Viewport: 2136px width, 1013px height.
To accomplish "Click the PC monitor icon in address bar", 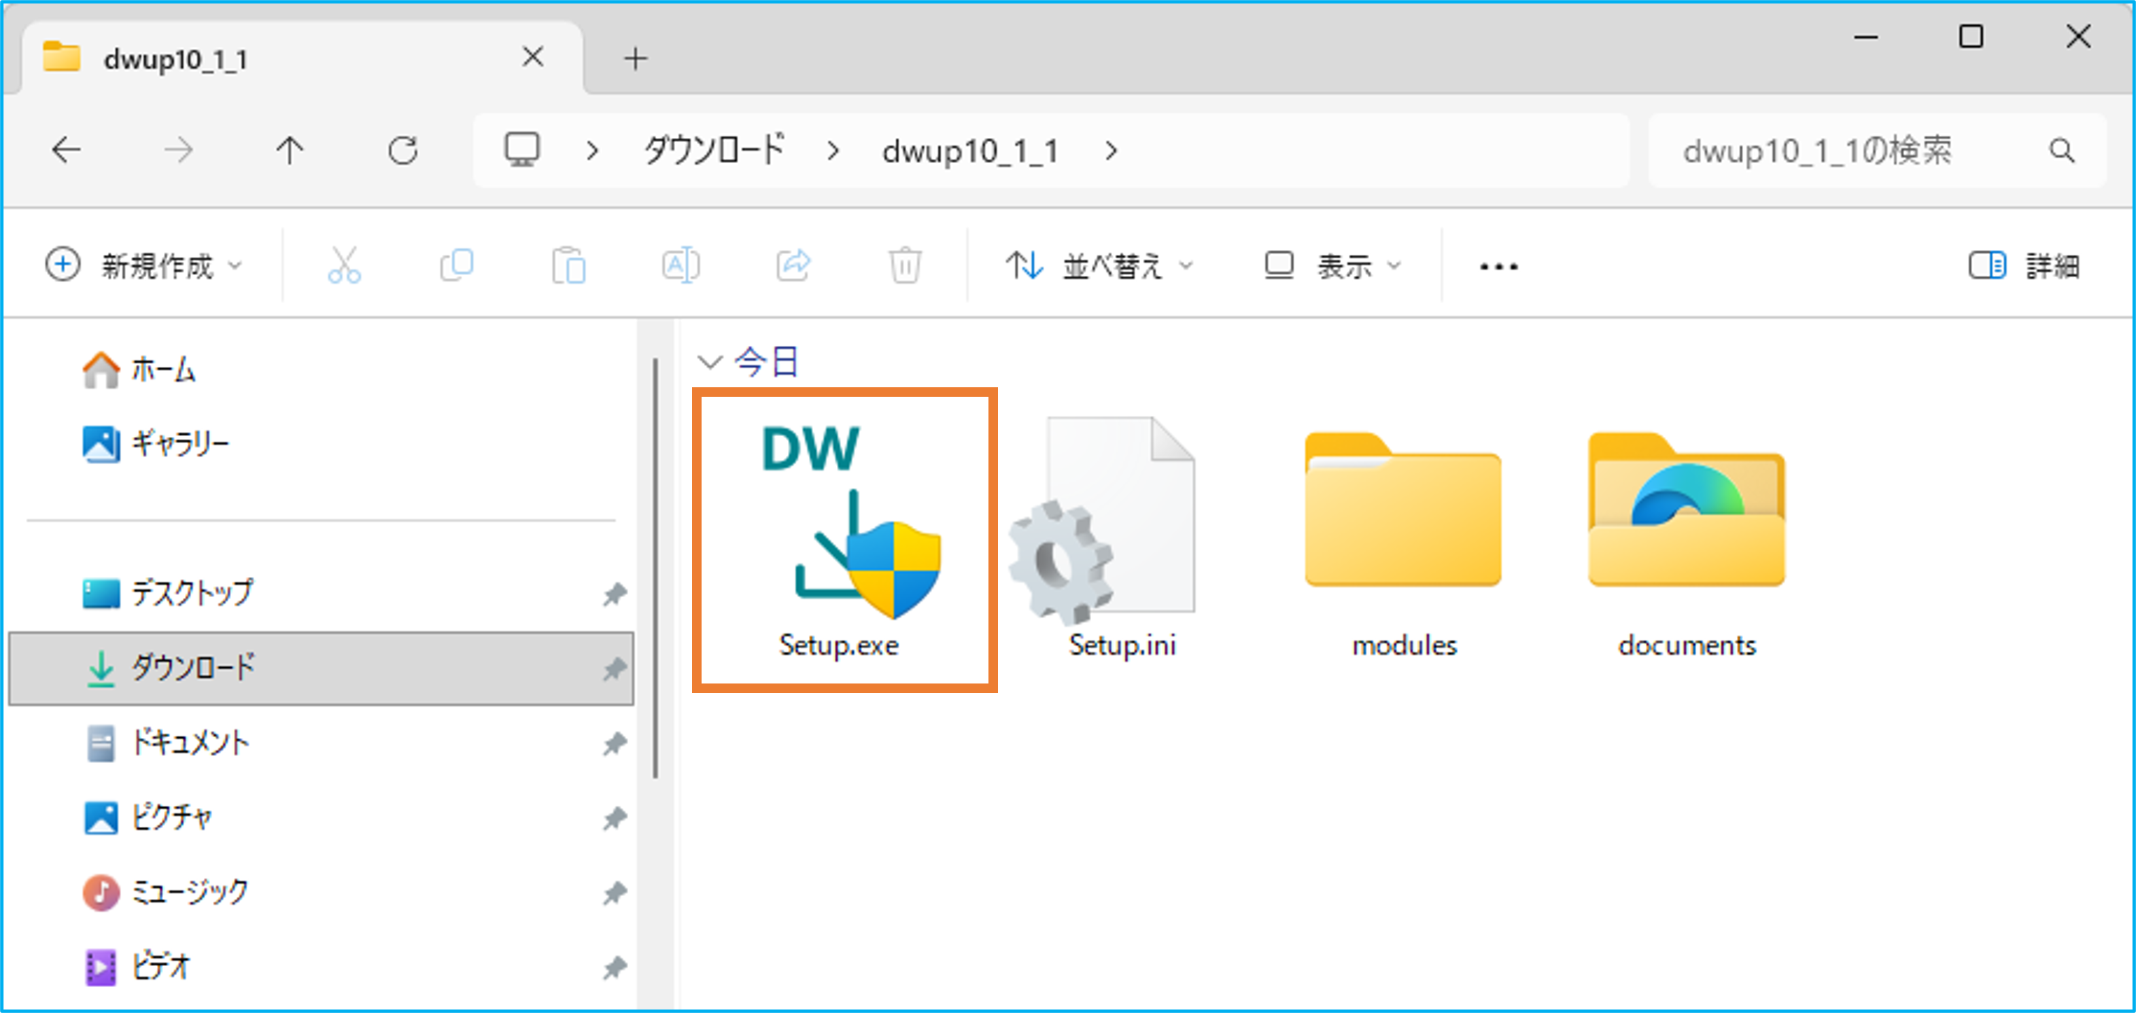I will 522,151.
